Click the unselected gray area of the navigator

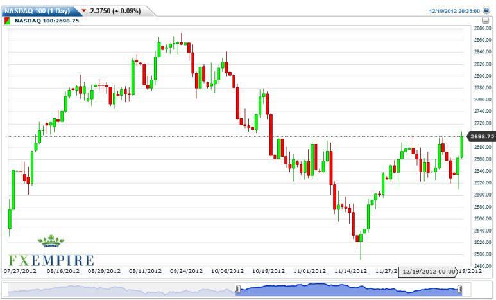click(x=122, y=290)
